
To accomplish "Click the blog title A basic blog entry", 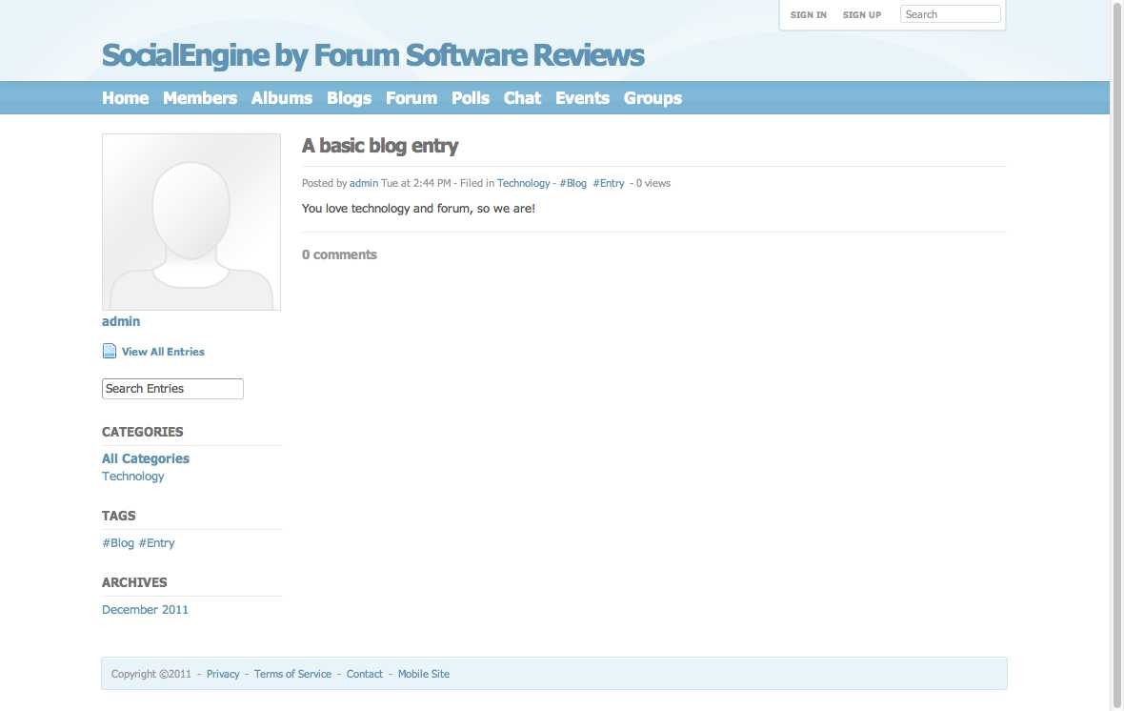I will pyautogui.click(x=380, y=146).
